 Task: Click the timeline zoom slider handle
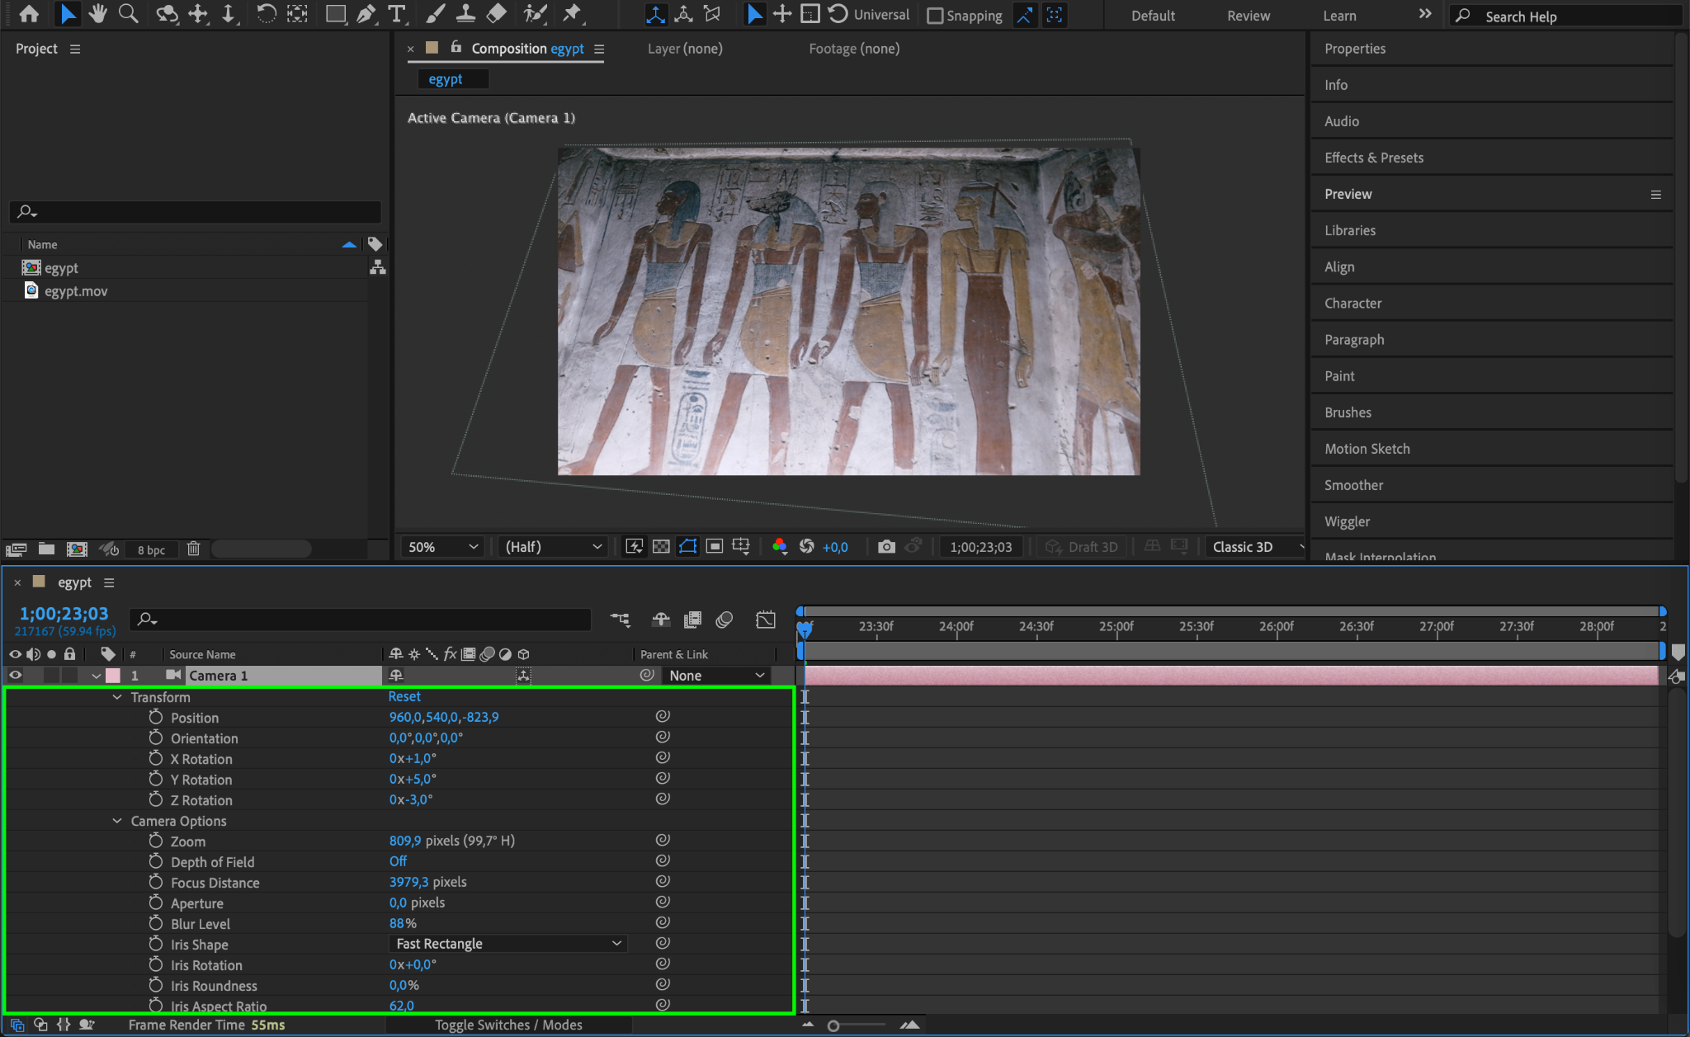[x=833, y=1025]
